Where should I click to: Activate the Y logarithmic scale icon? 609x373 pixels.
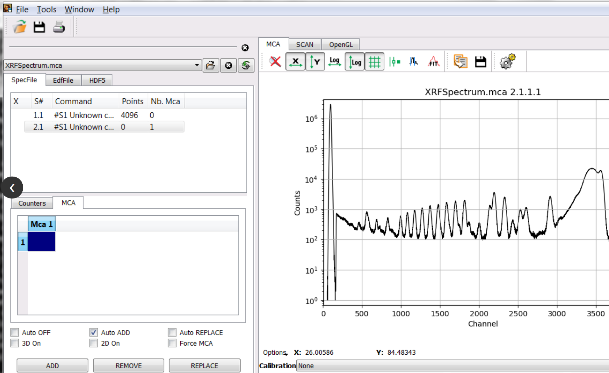354,61
